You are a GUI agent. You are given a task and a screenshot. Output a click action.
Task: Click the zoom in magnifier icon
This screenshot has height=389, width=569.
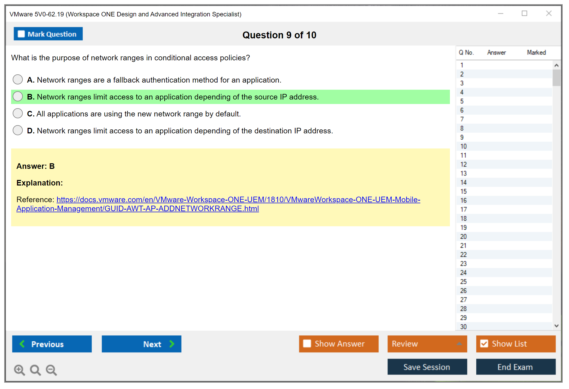pos(19,370)
